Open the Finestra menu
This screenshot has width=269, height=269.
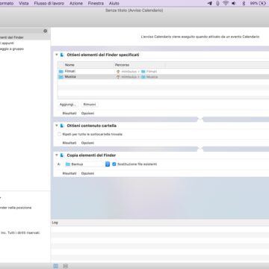tap(96, 3)
